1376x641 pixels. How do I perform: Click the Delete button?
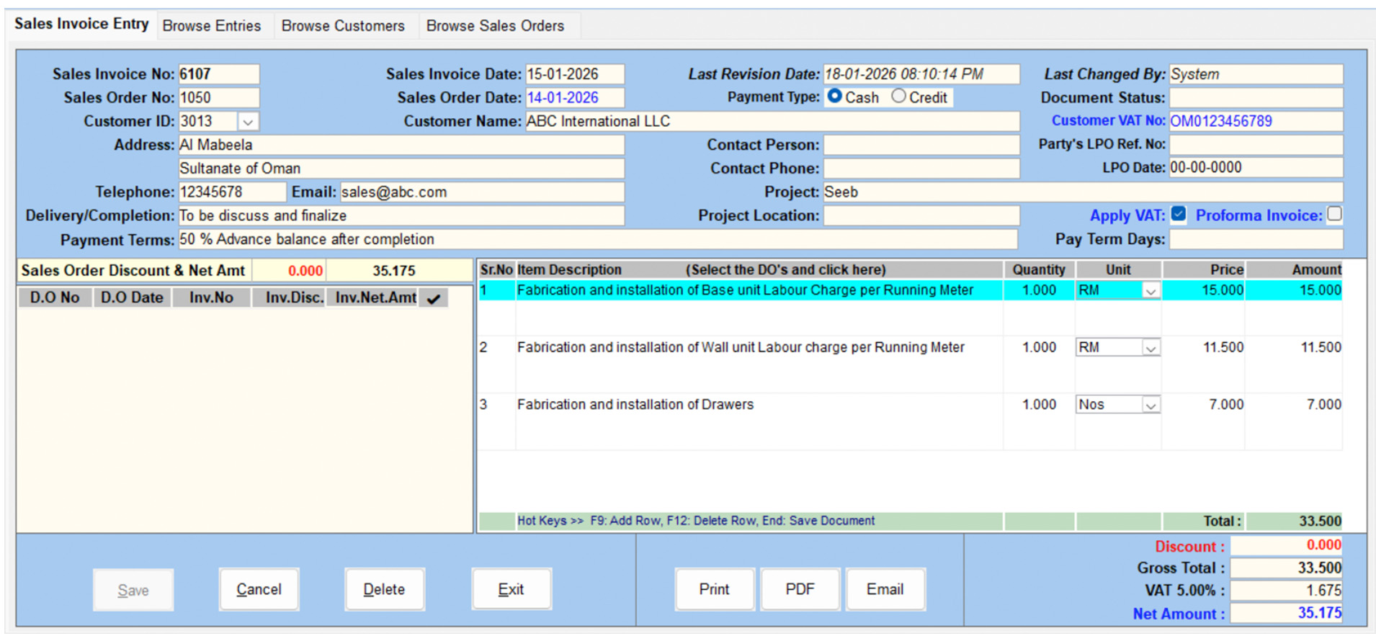[384, 589]
